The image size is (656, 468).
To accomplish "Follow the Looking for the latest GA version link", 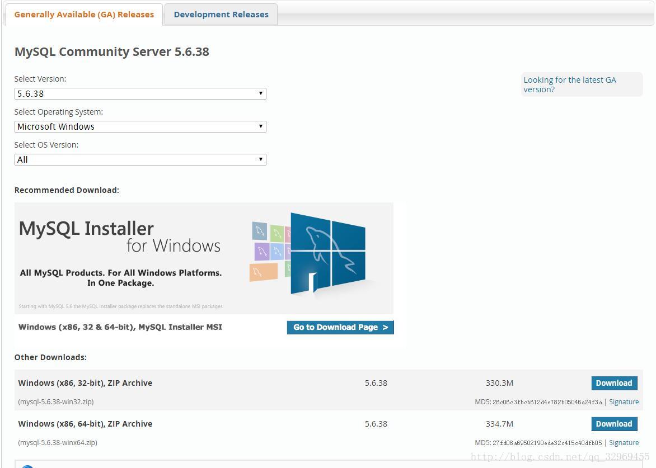I will 569,84.
